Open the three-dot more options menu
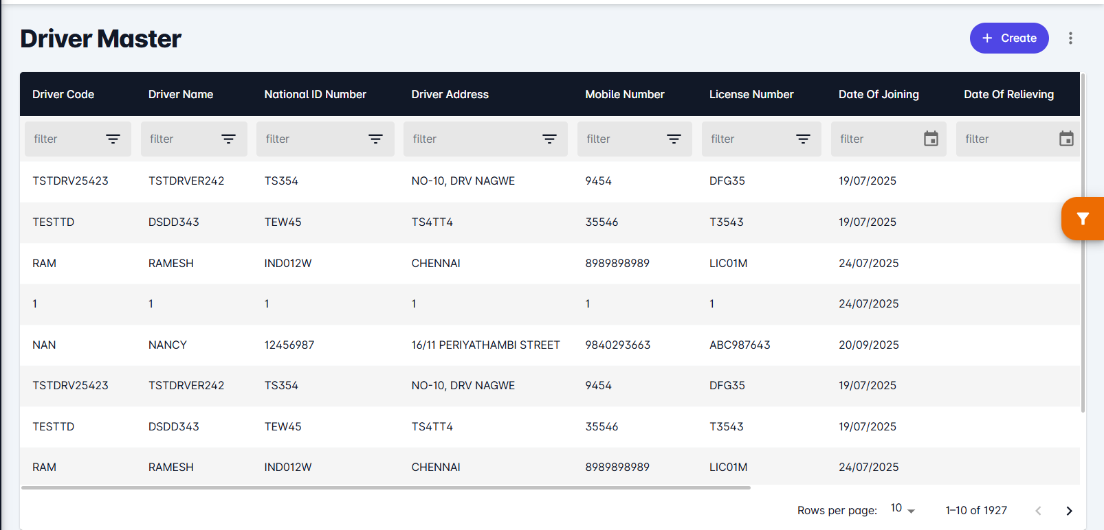 tap(1070, 38)
